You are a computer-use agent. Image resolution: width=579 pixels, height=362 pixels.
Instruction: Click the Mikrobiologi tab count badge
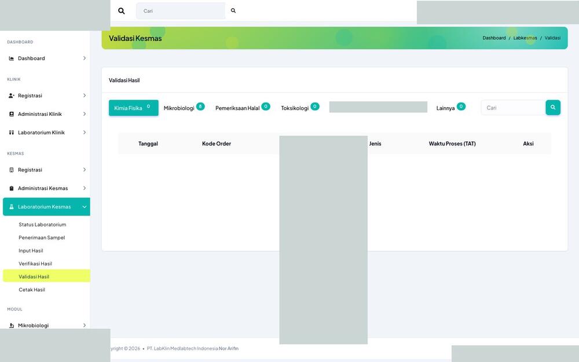(200, 107)
